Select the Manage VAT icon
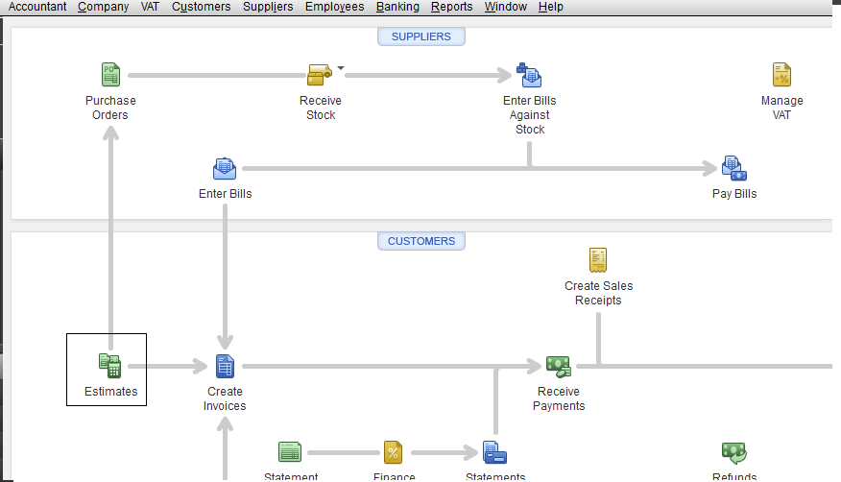 (x=781, y=75)
